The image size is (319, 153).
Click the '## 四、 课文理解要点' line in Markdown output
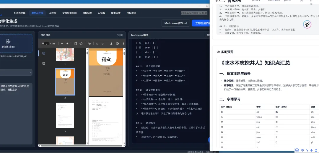pos(148,90)
